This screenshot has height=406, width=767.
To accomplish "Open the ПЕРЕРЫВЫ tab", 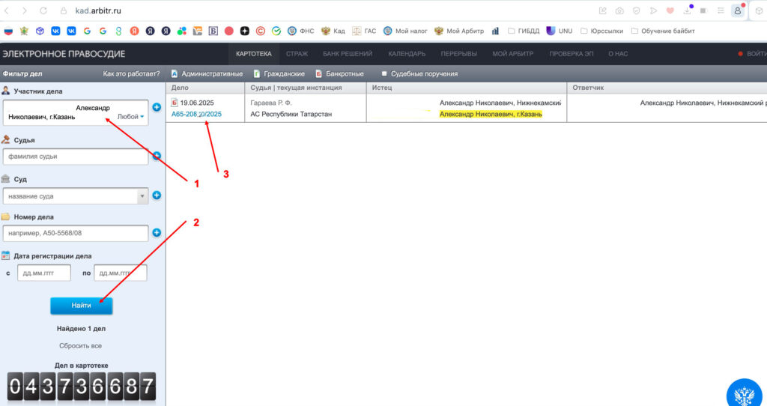I will click(x=459, y=54).
